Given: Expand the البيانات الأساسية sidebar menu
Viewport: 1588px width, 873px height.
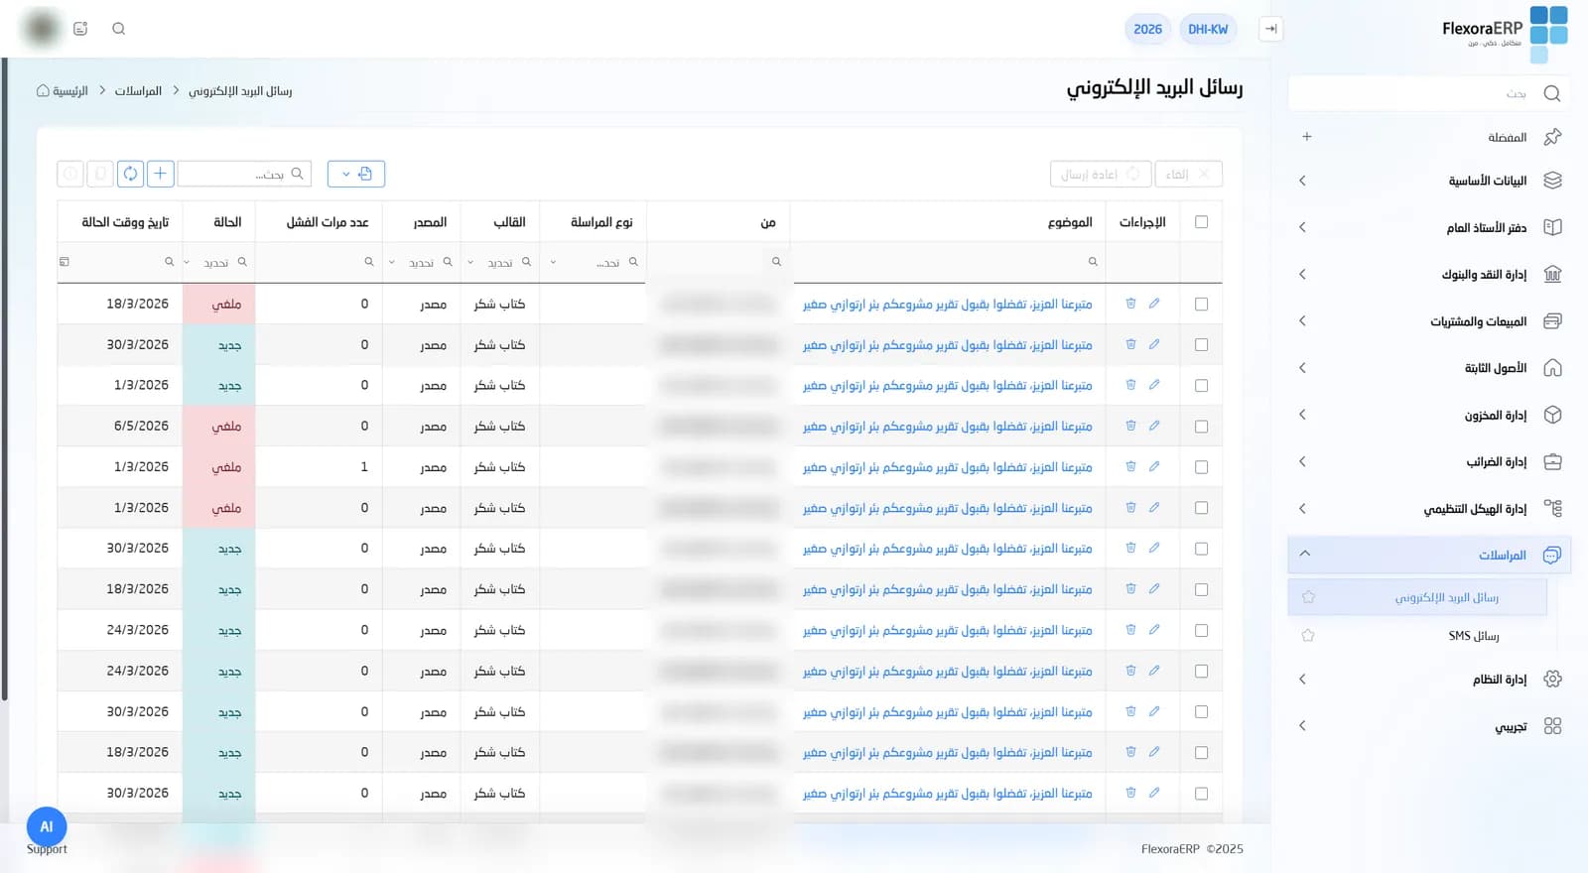Looking at the screenshot, I should [x=1429, y=181].
